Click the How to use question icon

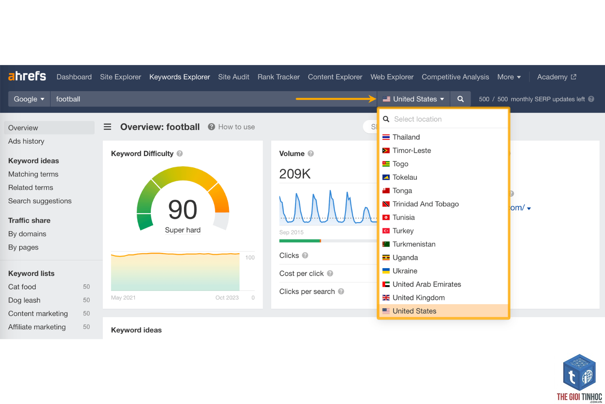pyautogui.click(x=211, y=127)
